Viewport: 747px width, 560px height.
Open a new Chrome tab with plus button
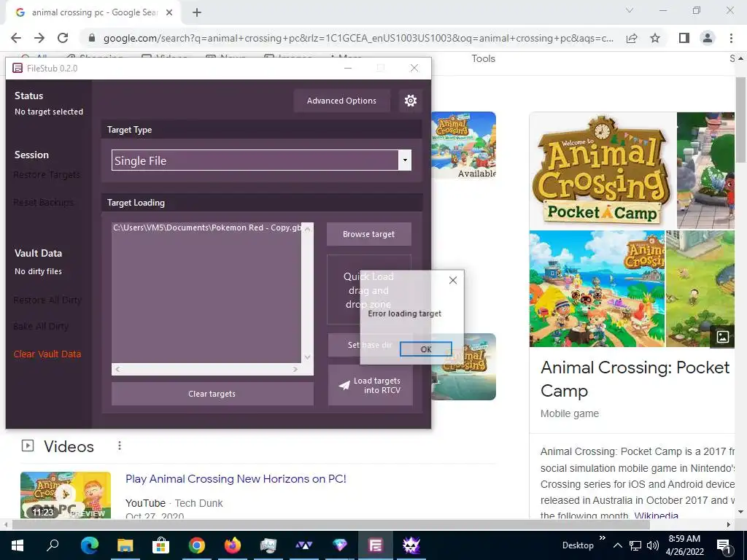[197, 12]
